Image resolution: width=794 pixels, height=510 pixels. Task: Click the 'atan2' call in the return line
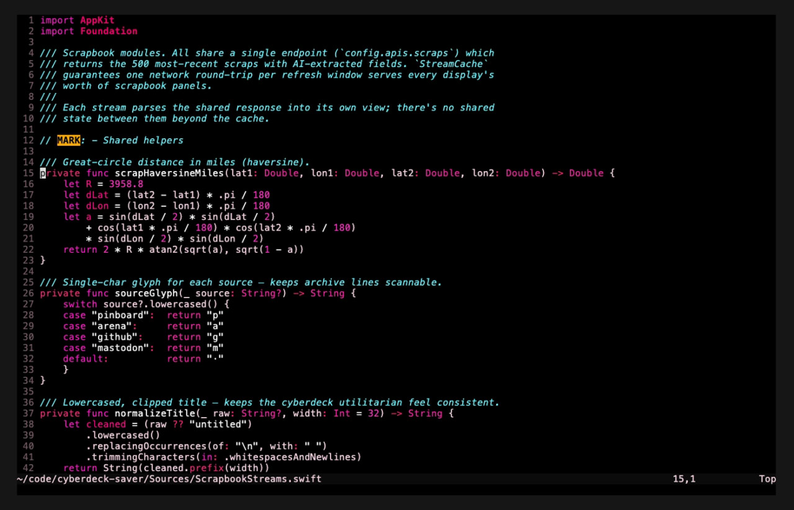[163, 249]
